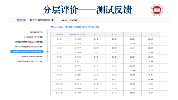Viewport: 178px width, 100px height.
Task: Select question number cell 9(4)
Action: (x=60, y=75)
